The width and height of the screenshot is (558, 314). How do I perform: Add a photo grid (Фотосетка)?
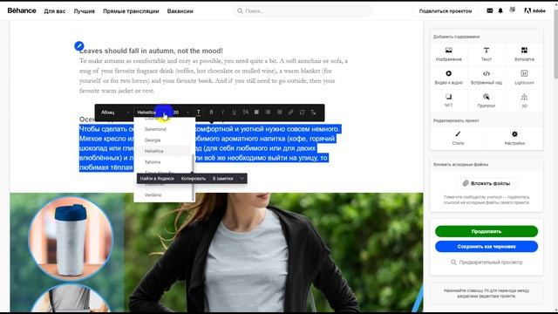(x=524, y=54)
